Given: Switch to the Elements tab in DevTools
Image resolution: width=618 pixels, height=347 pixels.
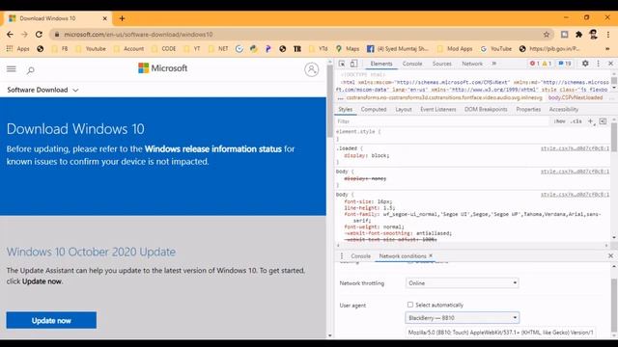Looking at the screenshot, I should pos(381,64).
